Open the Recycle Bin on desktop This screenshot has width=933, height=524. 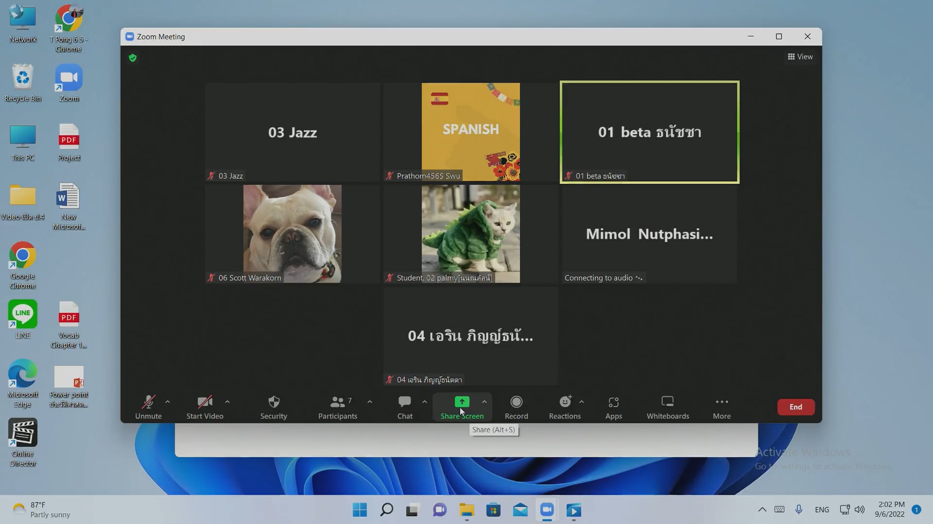click(x=23, y=83)
